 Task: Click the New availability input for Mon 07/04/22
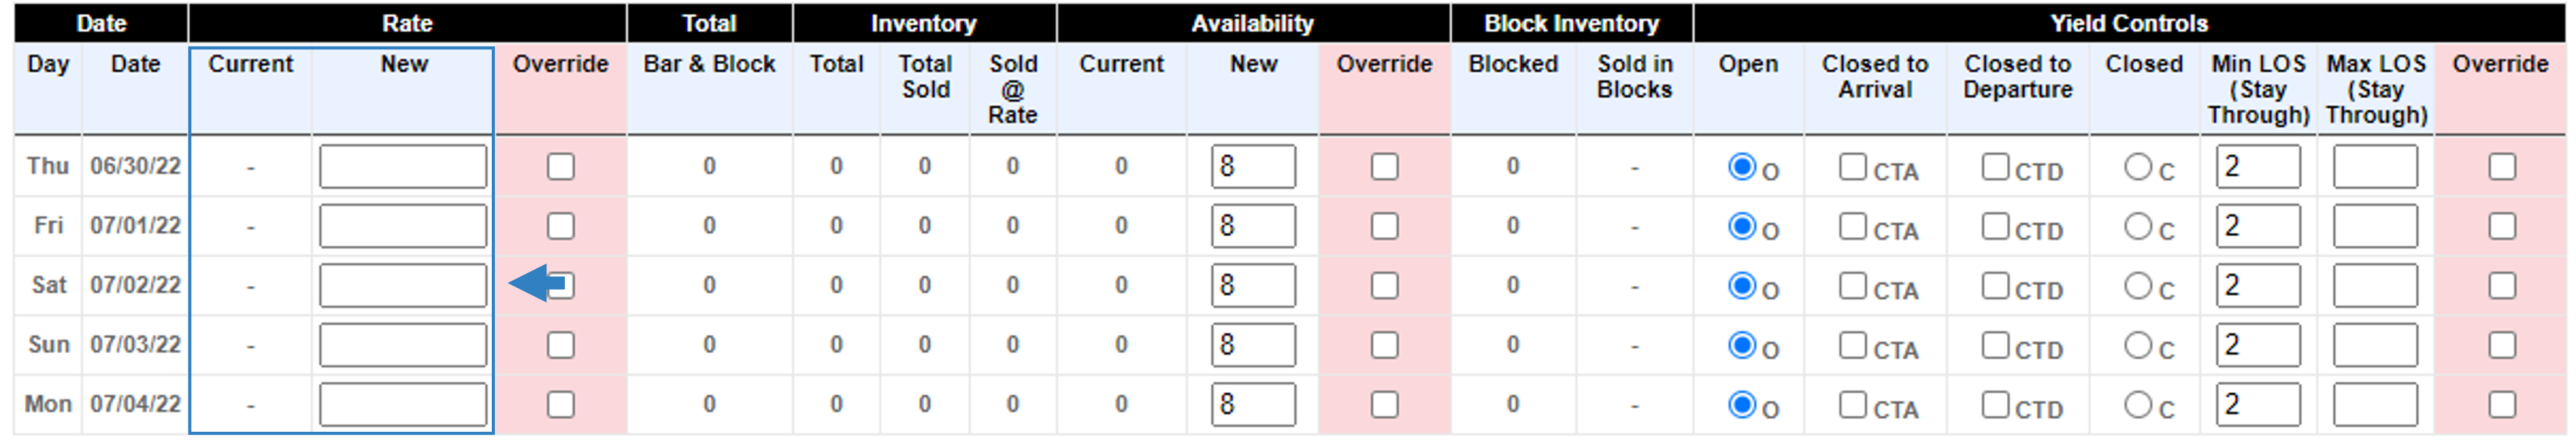(1253, 405)
